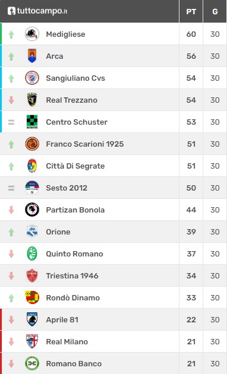Click the green up arrow beside Orione

click(11, 232)
